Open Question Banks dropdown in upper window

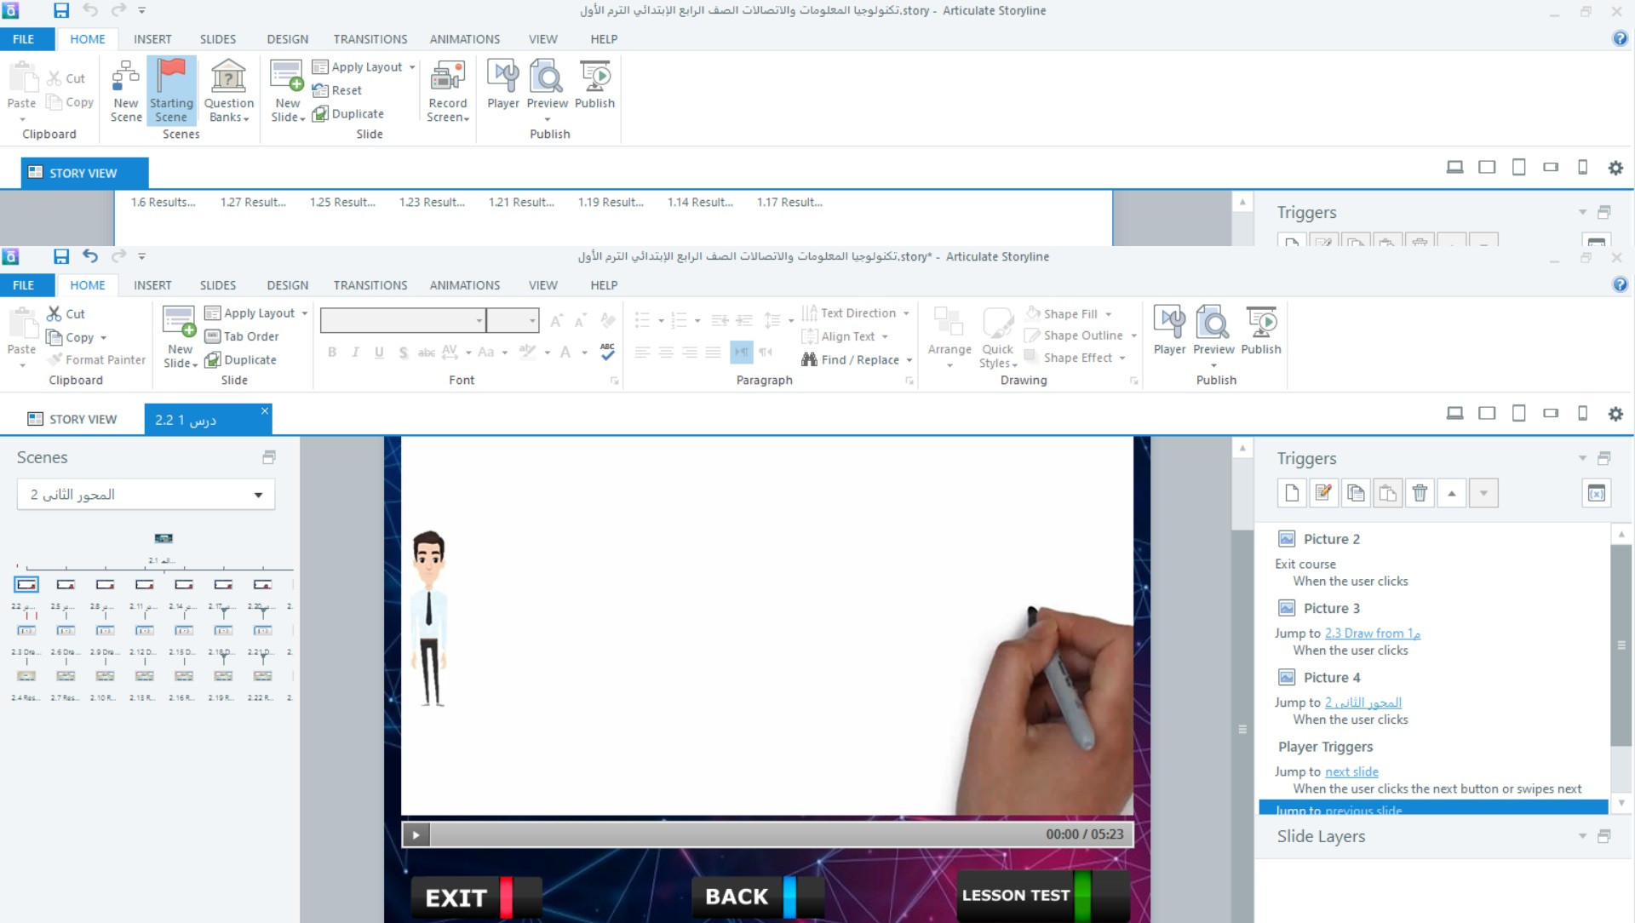coord(228,91)
